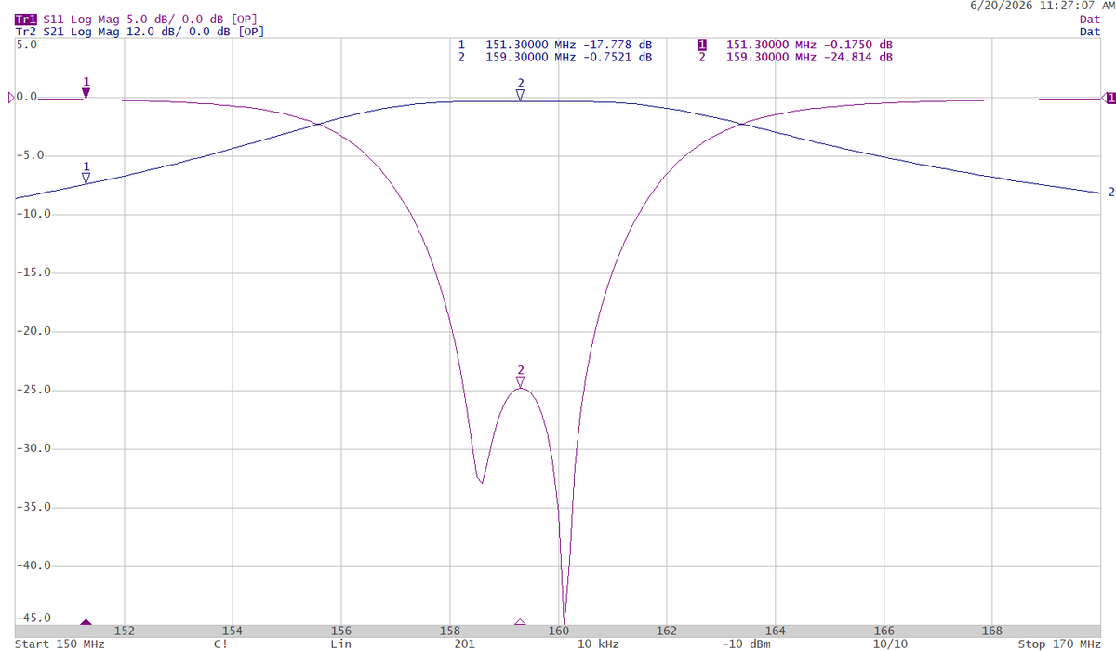
Task: Click hollow marker 2 position indicator on frequency axis
Action: [x=521, y=622]
